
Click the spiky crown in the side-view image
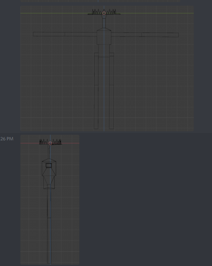[50, 142]
